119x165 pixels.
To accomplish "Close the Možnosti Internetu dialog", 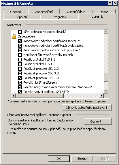I will [x=115, y=3].
